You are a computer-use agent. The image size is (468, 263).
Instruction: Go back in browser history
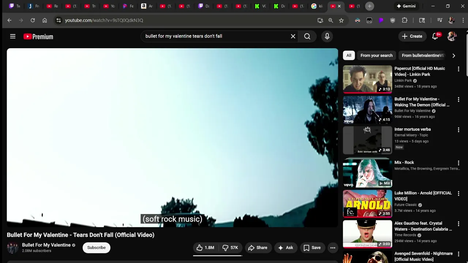[x=10, y=20]
